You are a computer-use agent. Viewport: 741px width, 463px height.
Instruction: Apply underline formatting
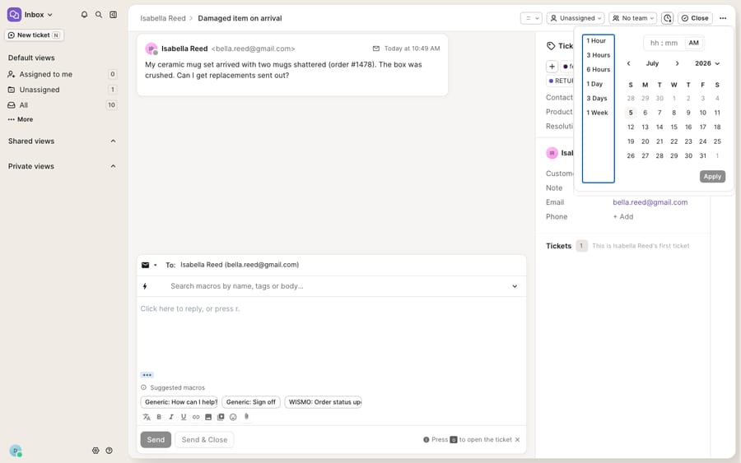[x=184, y=417]
